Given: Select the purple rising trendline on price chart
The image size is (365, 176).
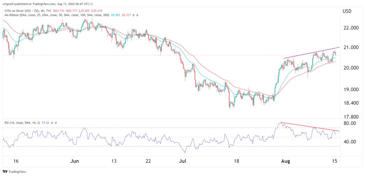Looking at the screenshot, I should [312, 53].
